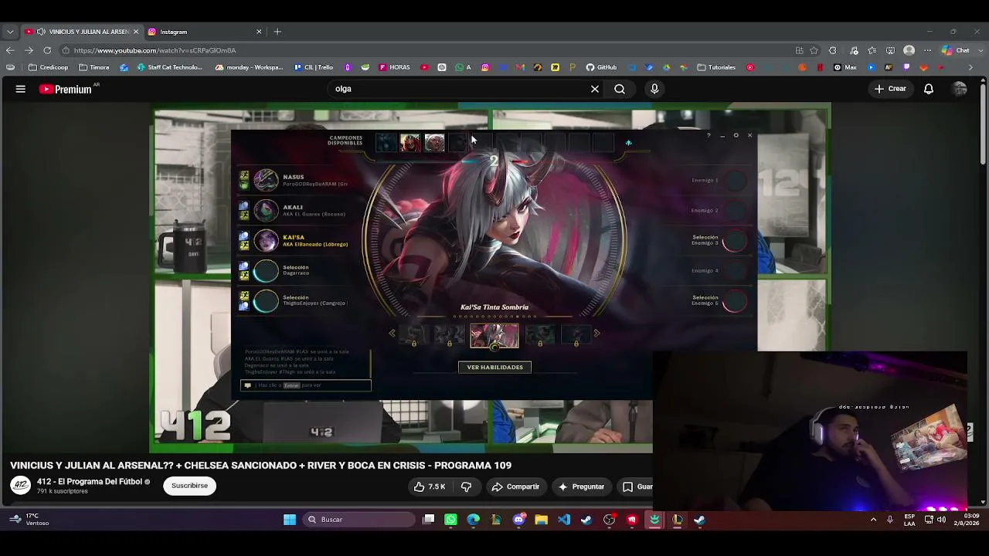Open YouTube notifications bell
This screenshot has height=556, width=989.
[x=929, y=89]
